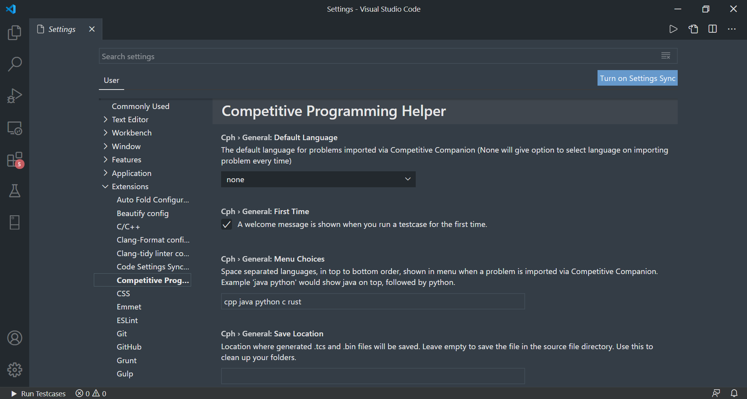Toggle the Cph First Time checkbox
The image size is (747, 399).
(227, 225)
